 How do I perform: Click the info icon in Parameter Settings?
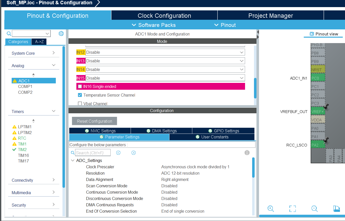pyautogui.click(x=247, y=152)
